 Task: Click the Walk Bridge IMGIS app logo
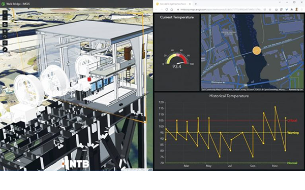3,4
